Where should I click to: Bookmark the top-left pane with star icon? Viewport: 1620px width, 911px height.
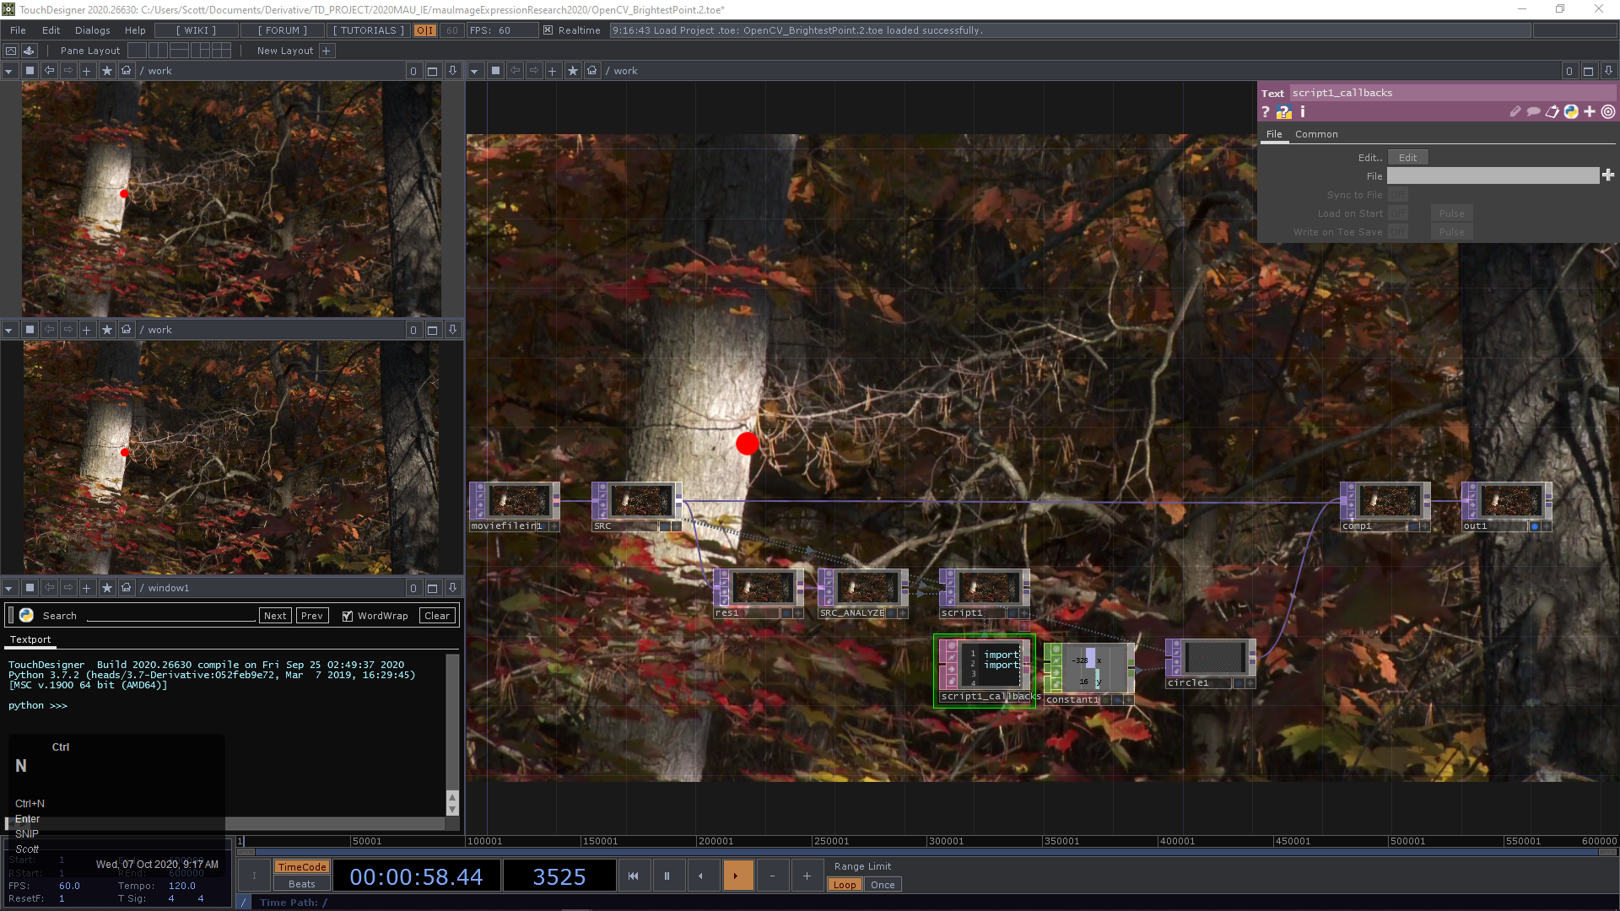click(107, 71)
